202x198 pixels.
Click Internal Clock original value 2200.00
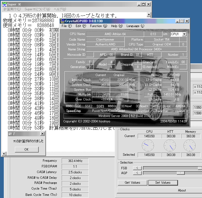tap(119, 80)
